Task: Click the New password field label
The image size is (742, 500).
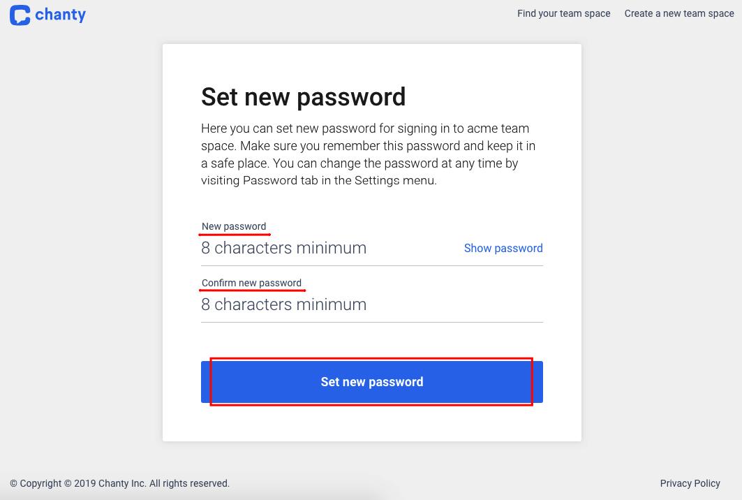Action: (234, 226)
